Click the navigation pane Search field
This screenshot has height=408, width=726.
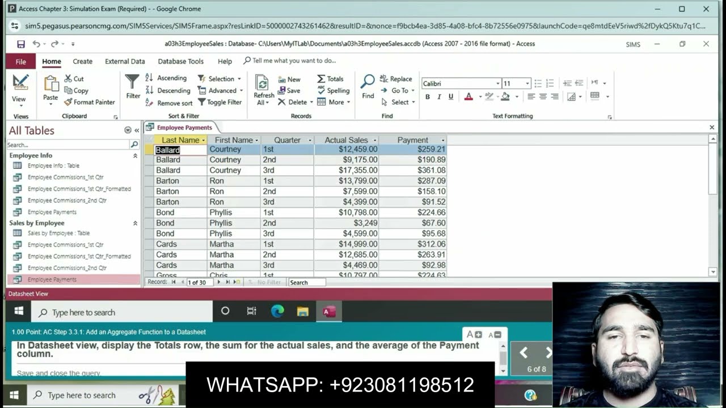[x=67, y=145]
